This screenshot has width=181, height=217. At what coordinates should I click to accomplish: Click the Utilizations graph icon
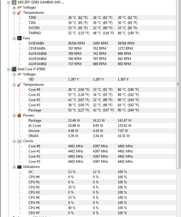19,167
